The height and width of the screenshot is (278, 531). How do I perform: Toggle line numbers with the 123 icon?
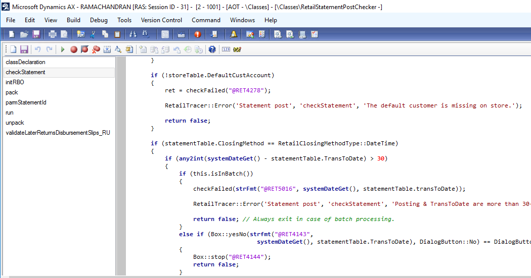click(226, 49)
